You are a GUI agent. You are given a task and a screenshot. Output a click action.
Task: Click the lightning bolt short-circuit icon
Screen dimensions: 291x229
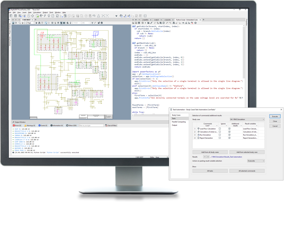pos(45,16)
